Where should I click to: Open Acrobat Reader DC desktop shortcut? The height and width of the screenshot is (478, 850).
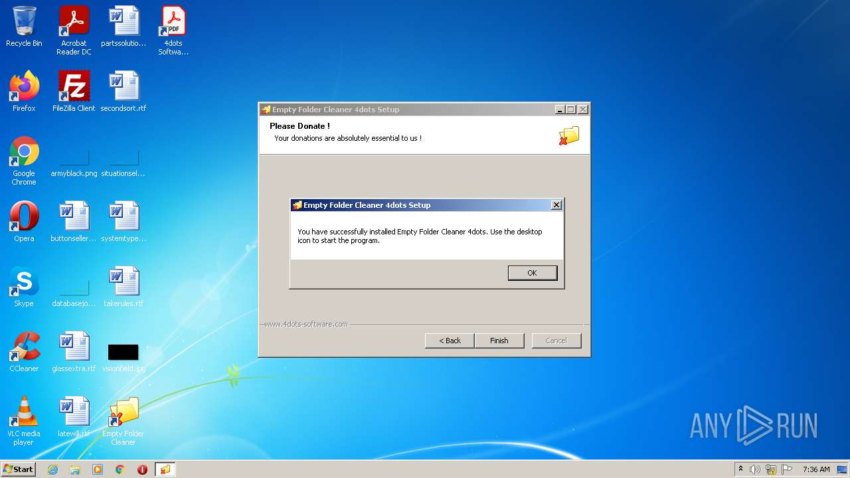click(74, 31)
